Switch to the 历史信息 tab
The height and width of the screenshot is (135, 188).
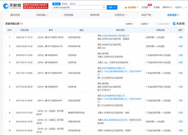pos(173,15)
